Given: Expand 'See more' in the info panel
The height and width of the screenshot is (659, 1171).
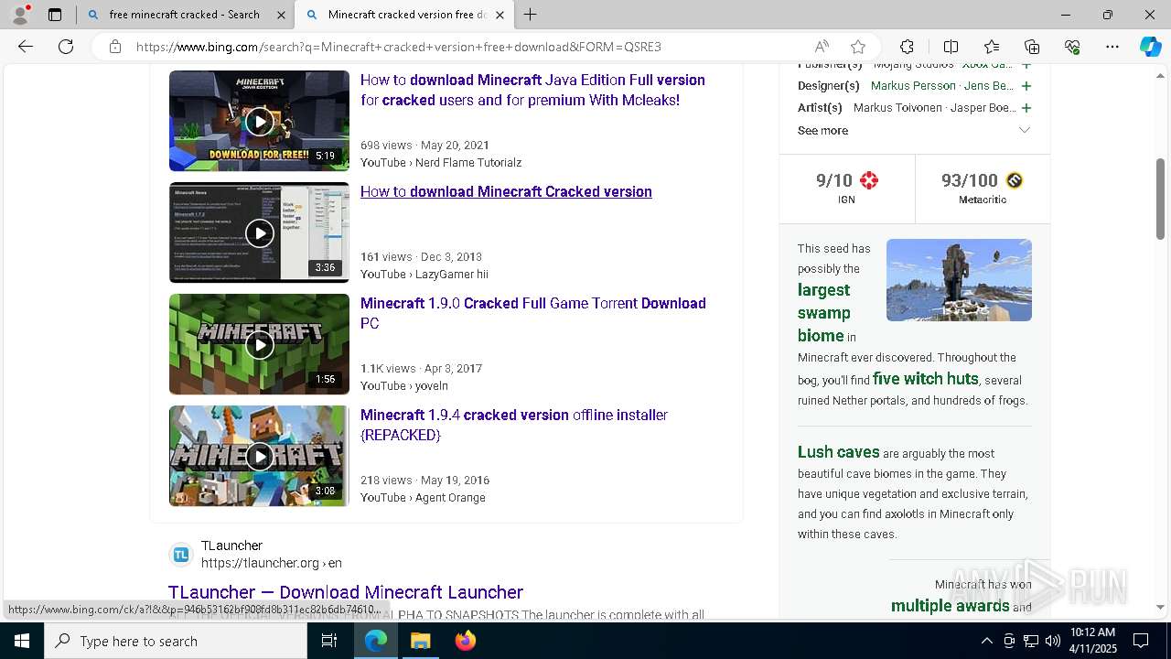Looking at the screenshot, I should point(914,130).
